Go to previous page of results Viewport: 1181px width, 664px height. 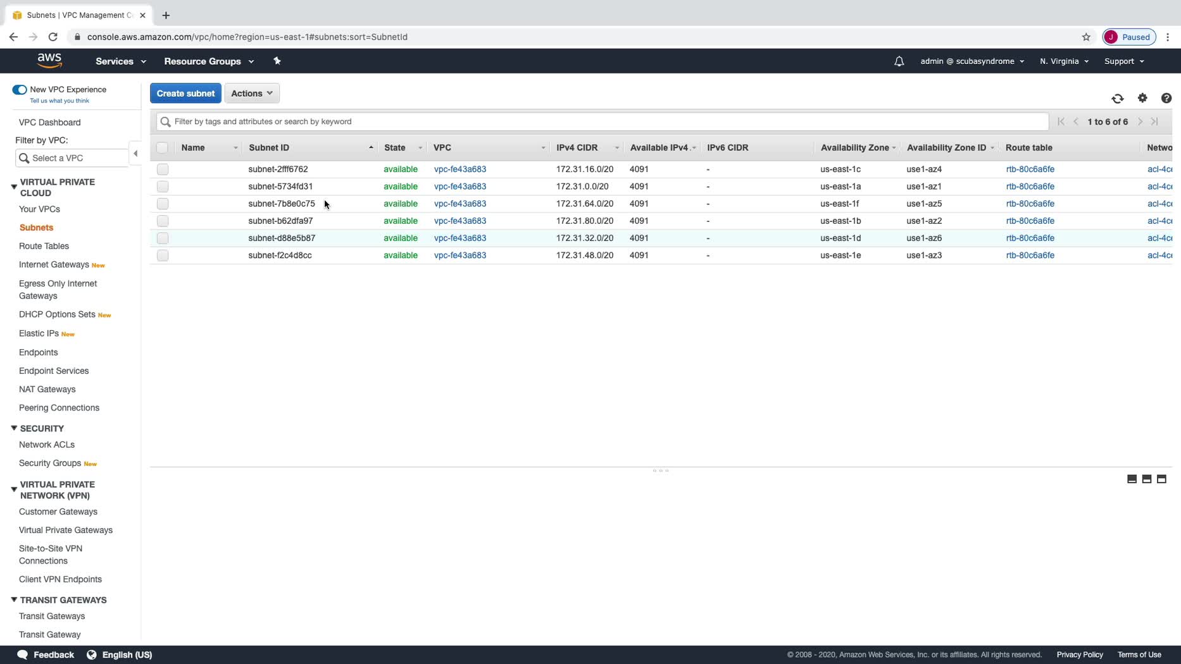click(x=1076, y=121)
